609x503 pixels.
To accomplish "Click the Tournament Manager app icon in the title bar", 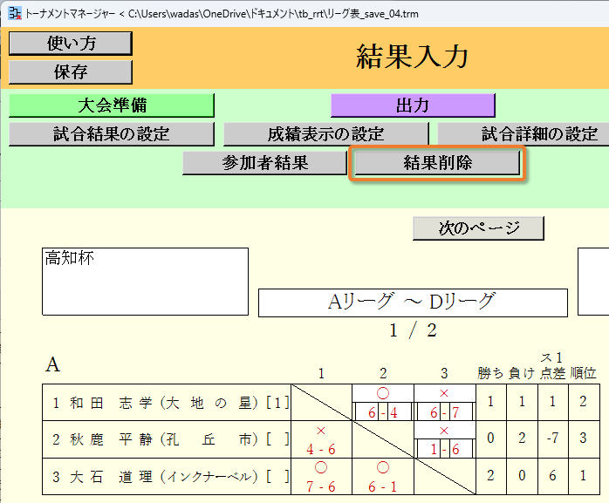I will tap(15, 14).
